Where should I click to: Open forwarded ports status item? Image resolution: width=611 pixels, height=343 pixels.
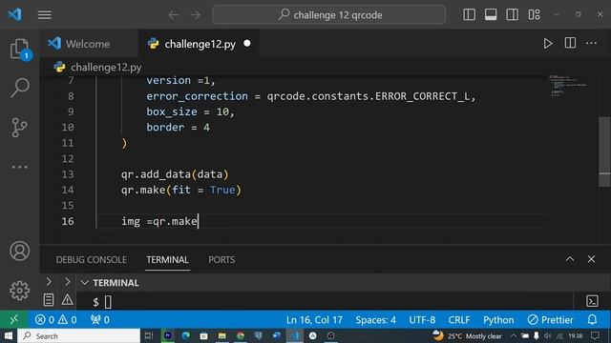pos(99,320)
